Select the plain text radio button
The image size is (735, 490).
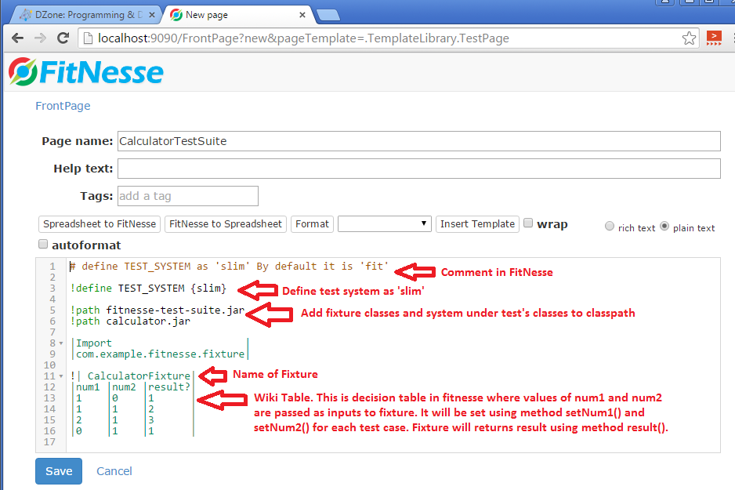664,226
